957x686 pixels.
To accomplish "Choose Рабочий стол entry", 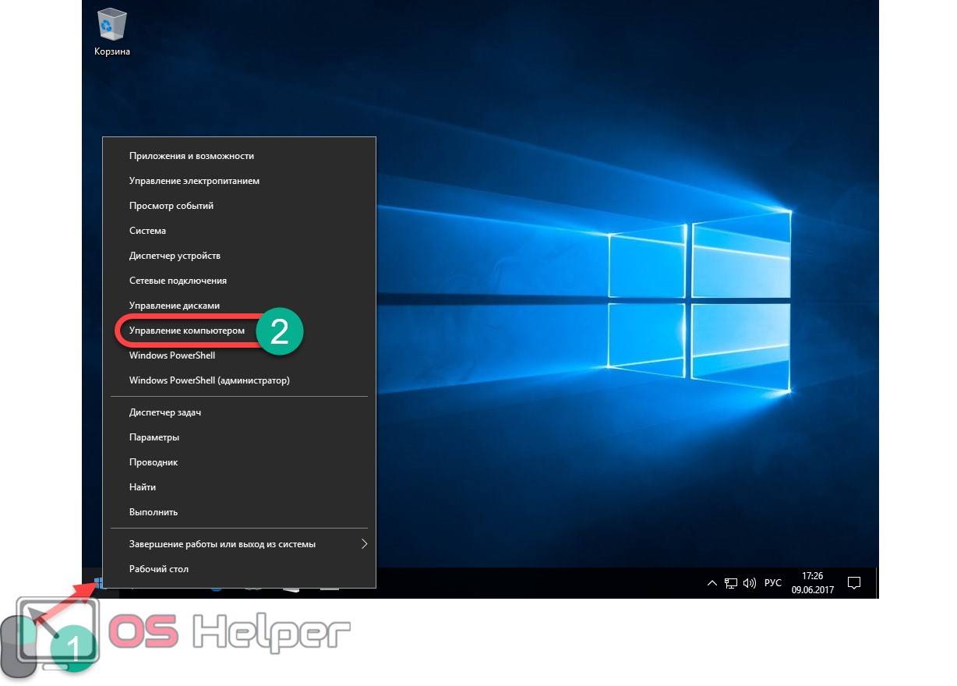I will tap(240, 569).
